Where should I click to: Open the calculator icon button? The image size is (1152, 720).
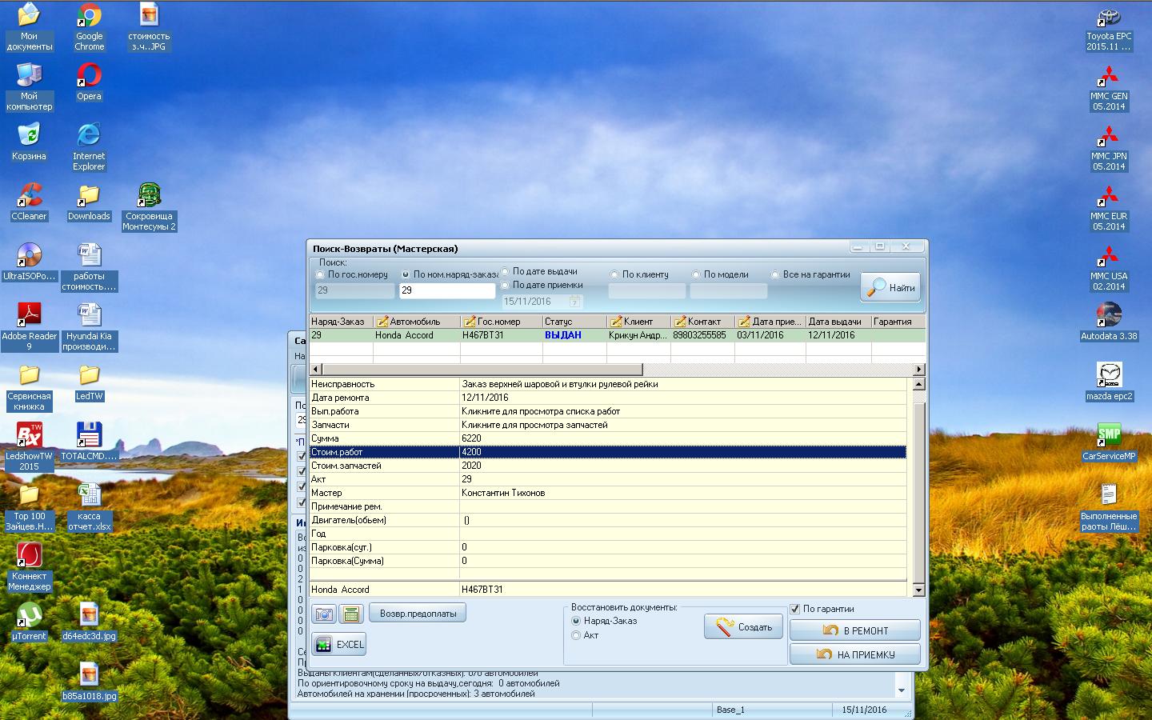[x=351, y=614]
